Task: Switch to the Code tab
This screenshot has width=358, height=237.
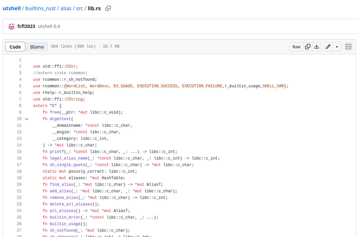Action: (x=15, y=47)
